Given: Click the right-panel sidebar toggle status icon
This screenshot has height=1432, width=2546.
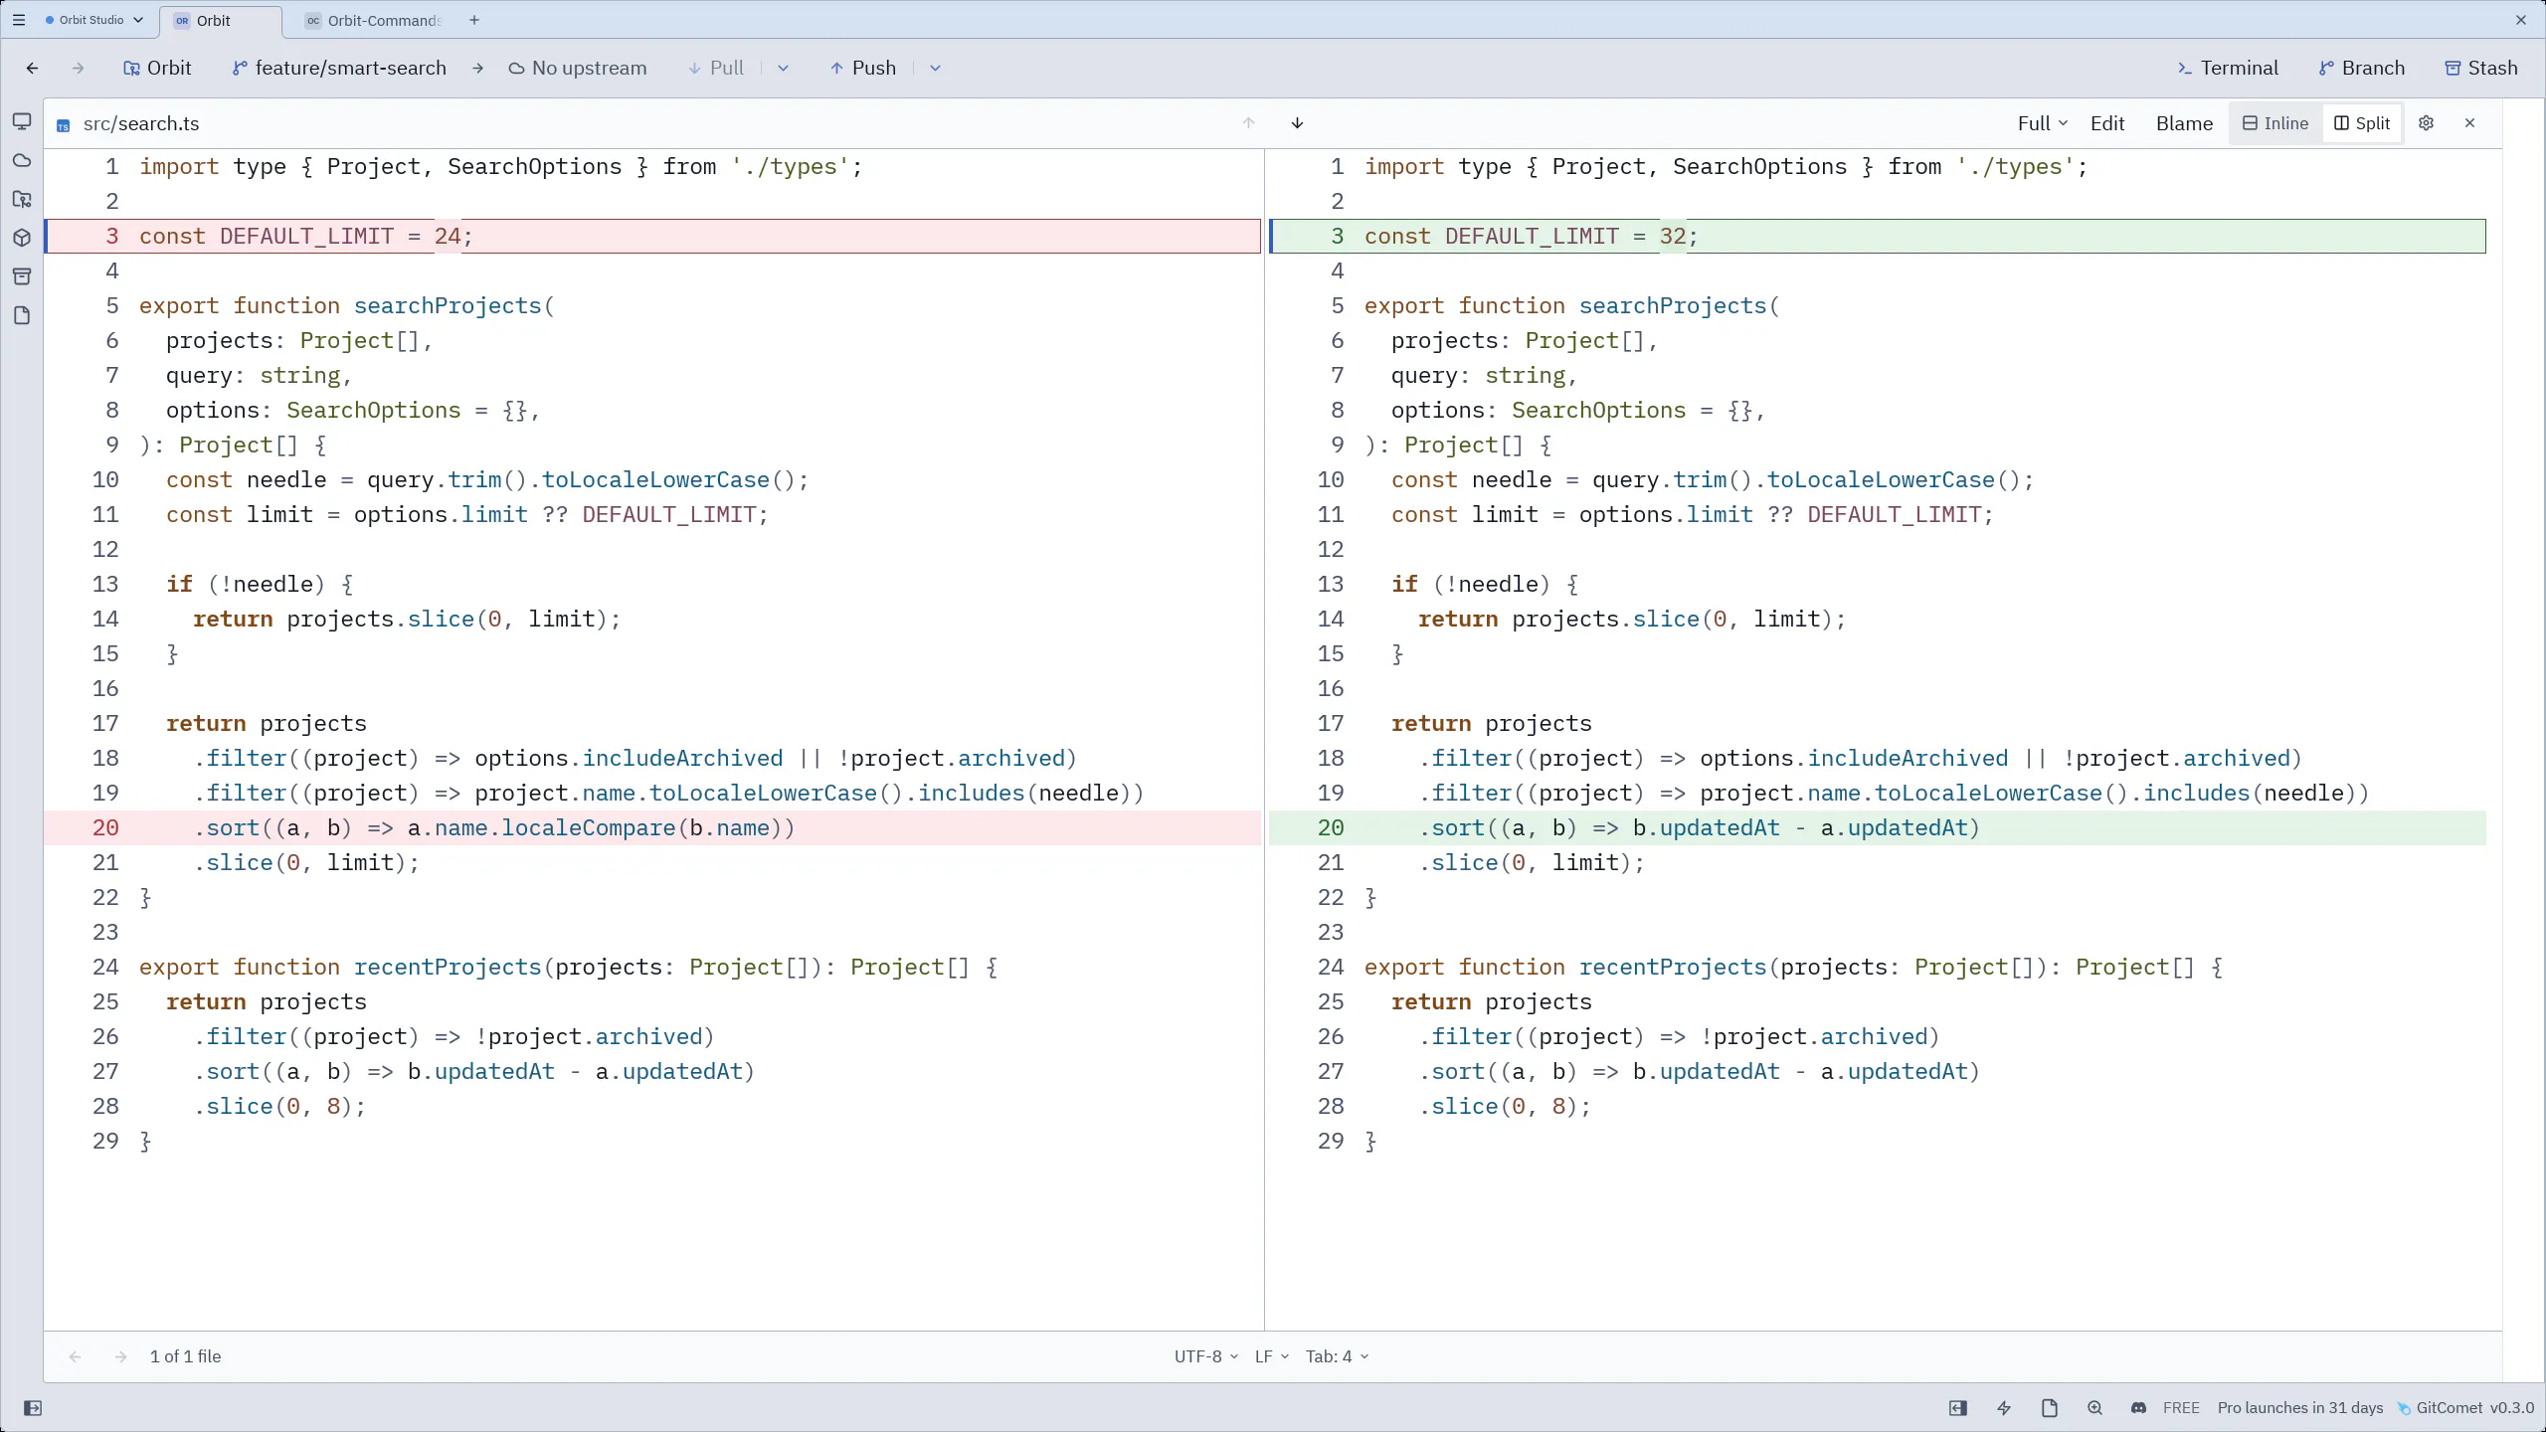Looking at the screenshot, I should click(x=1957, y=1408).
